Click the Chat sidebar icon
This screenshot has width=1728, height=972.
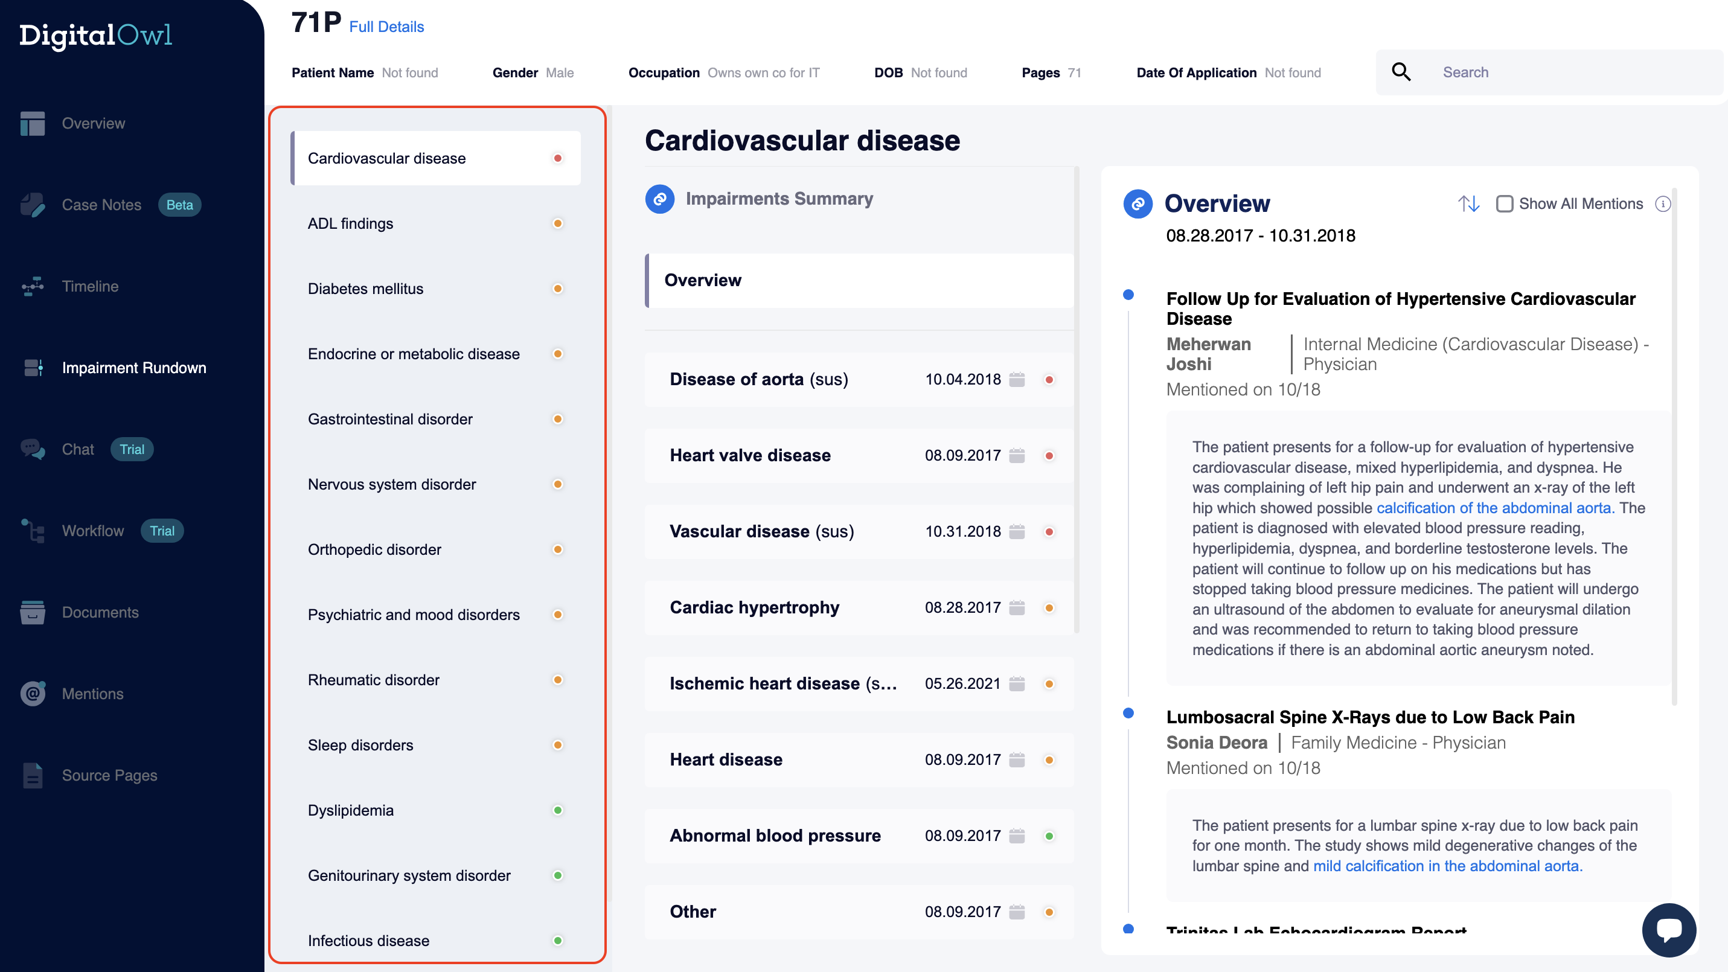point(32,449)
